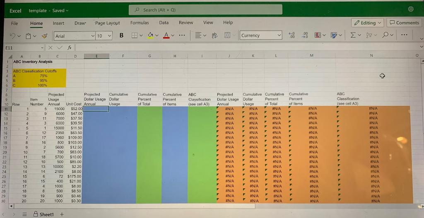Expand the Borders style arrow
This screenshot has width=424, height=218.
pos(141,36)
